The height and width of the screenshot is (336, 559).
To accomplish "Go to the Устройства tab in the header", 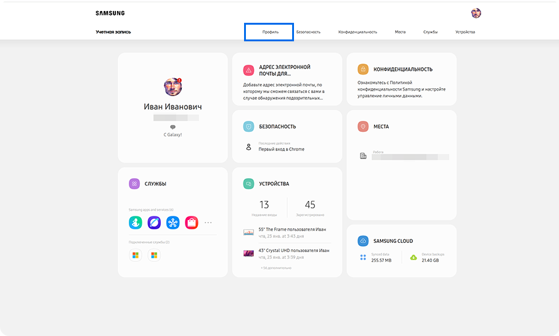I will point(465,32).
